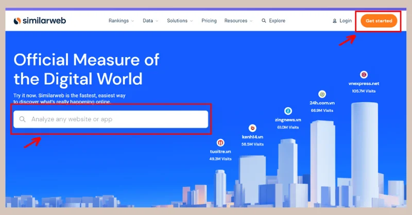Screen dimensions: 412x215
Task: Click the 24h.com.vn site icon
Action: coord(322,94)
